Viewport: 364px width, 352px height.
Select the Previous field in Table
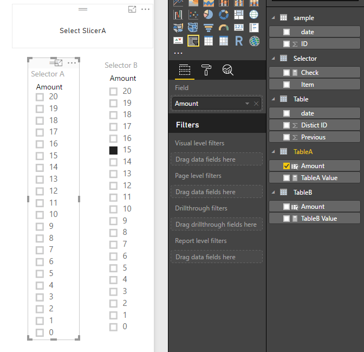[x=315, y=137]
